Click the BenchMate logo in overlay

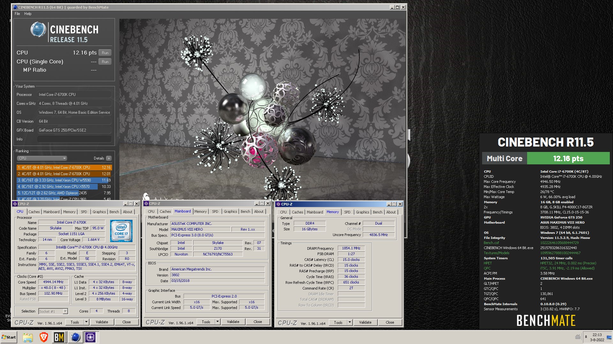click(x=546, y=321)
